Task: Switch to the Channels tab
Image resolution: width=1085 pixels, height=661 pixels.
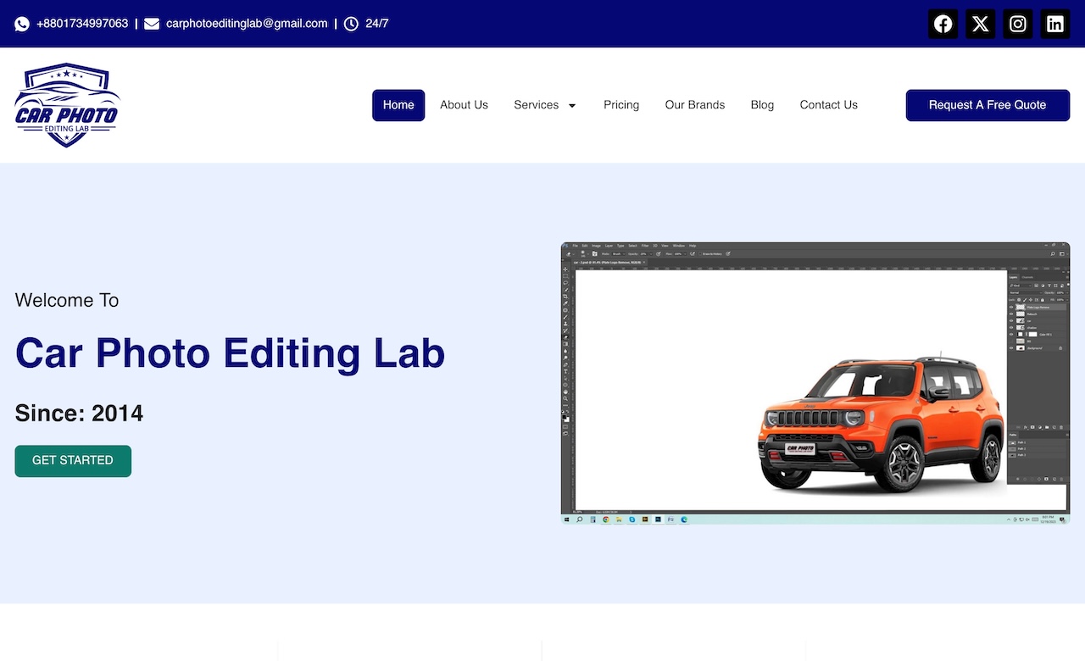Action: (1027, 277)
